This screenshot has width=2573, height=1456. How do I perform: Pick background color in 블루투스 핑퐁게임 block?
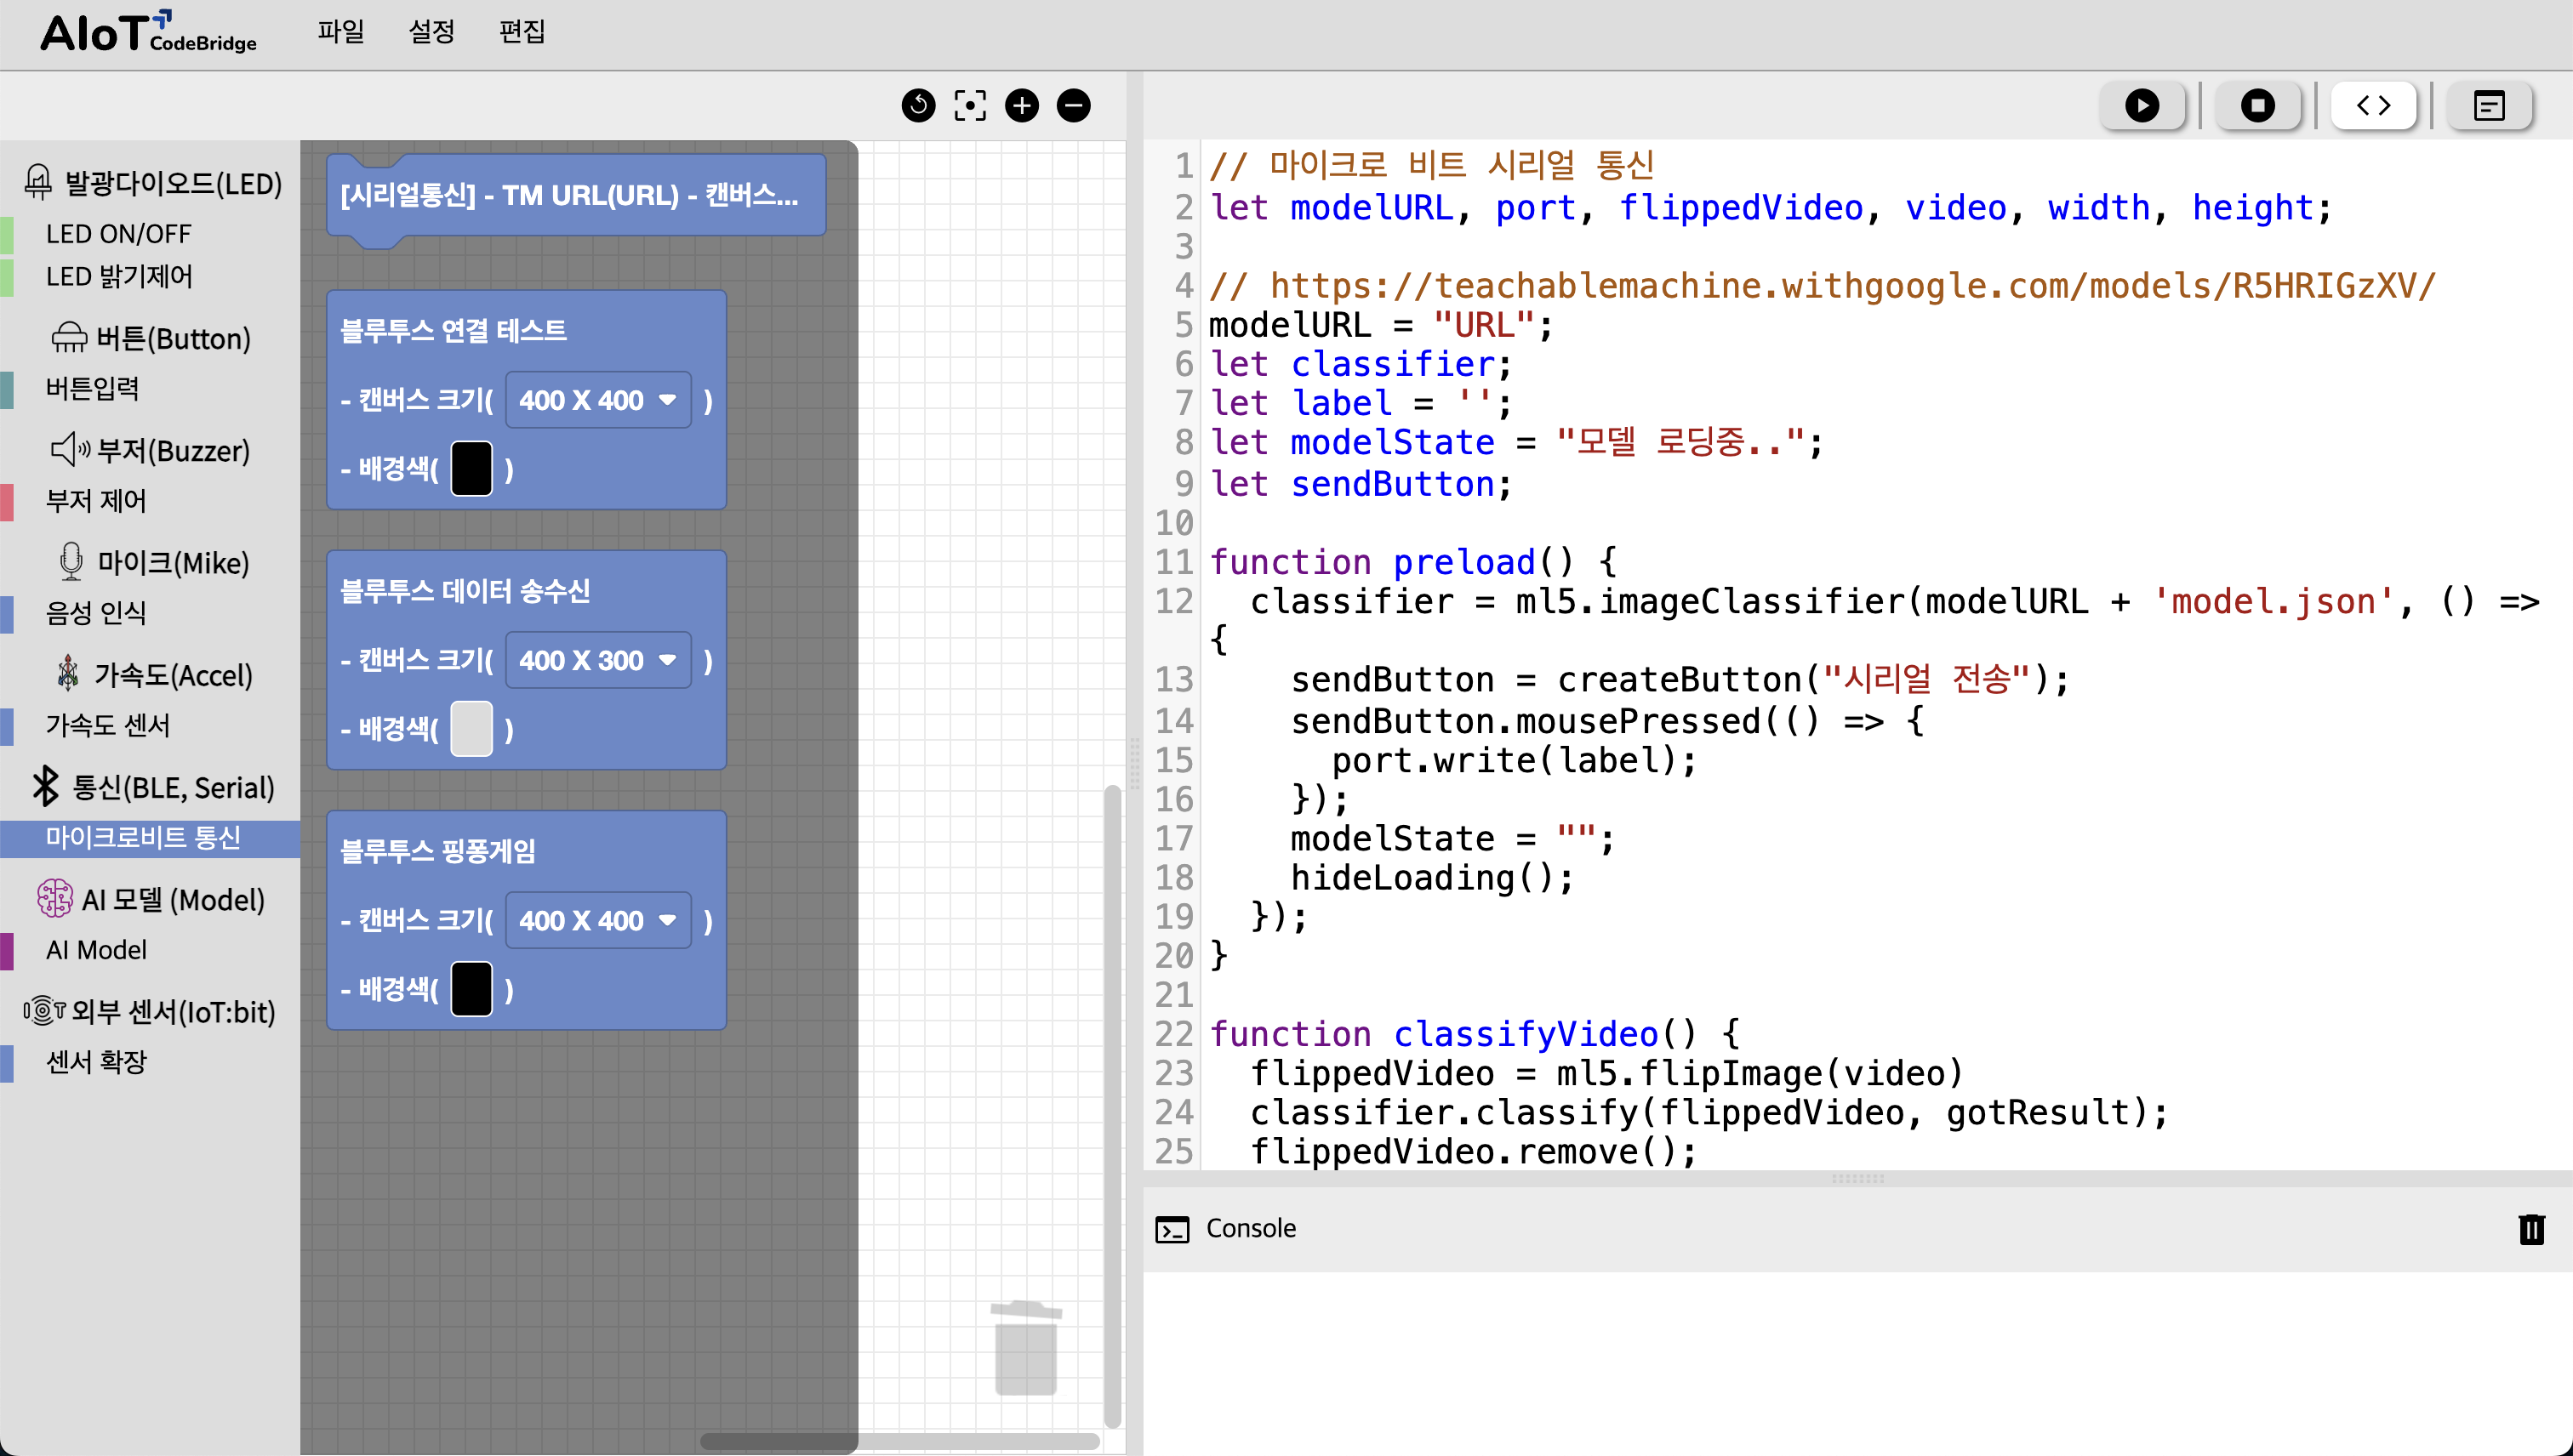[x=471, y=989]
